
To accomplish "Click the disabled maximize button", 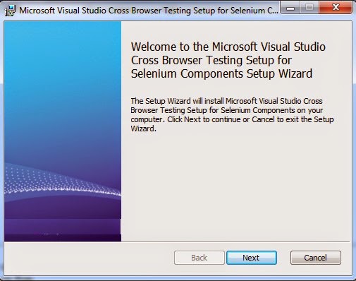I will point(309,8).
